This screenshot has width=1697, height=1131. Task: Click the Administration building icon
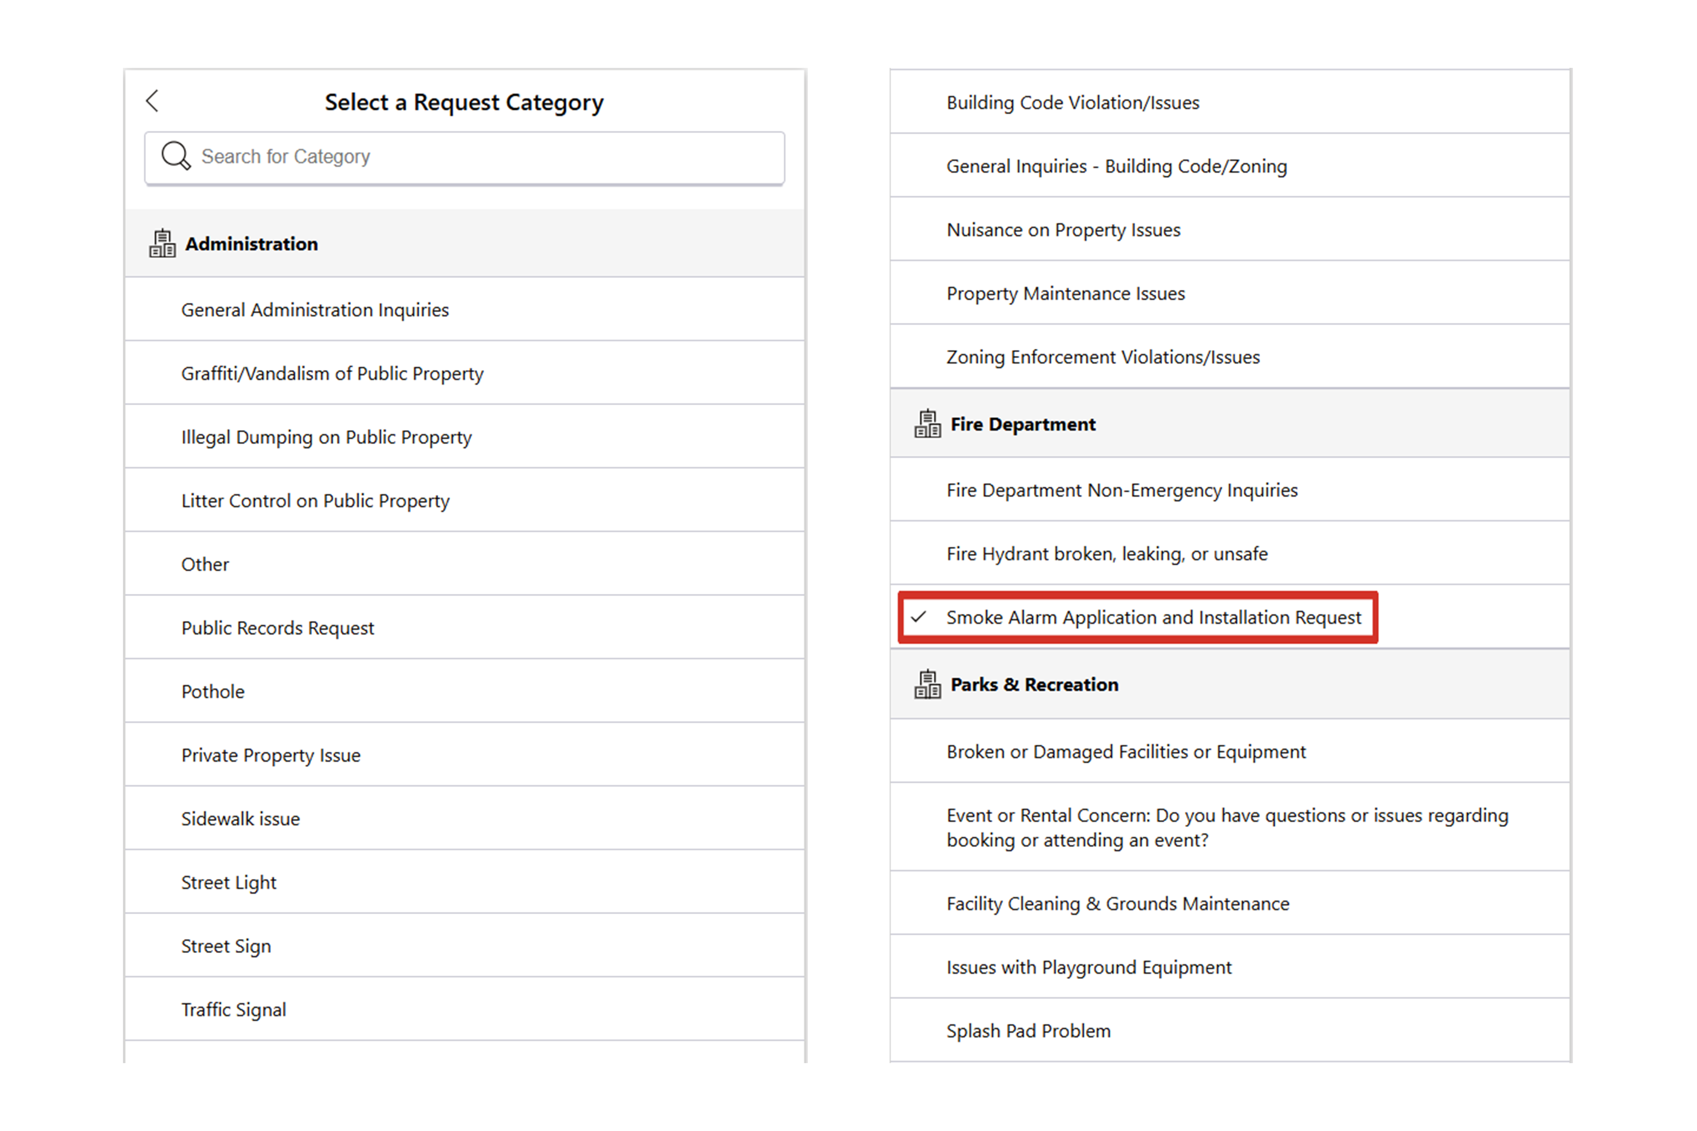162,244
